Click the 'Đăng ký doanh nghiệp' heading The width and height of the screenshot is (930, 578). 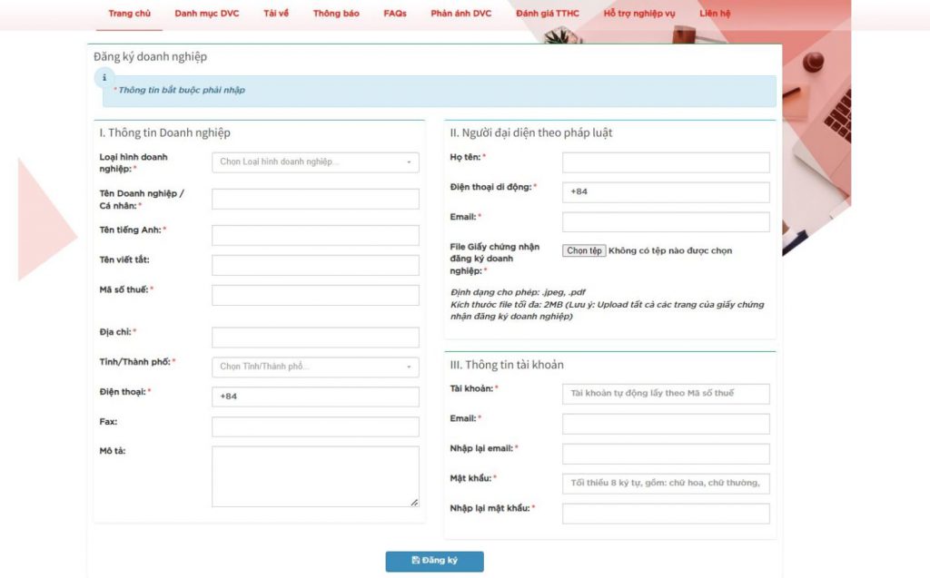click(x=150, y=57)
